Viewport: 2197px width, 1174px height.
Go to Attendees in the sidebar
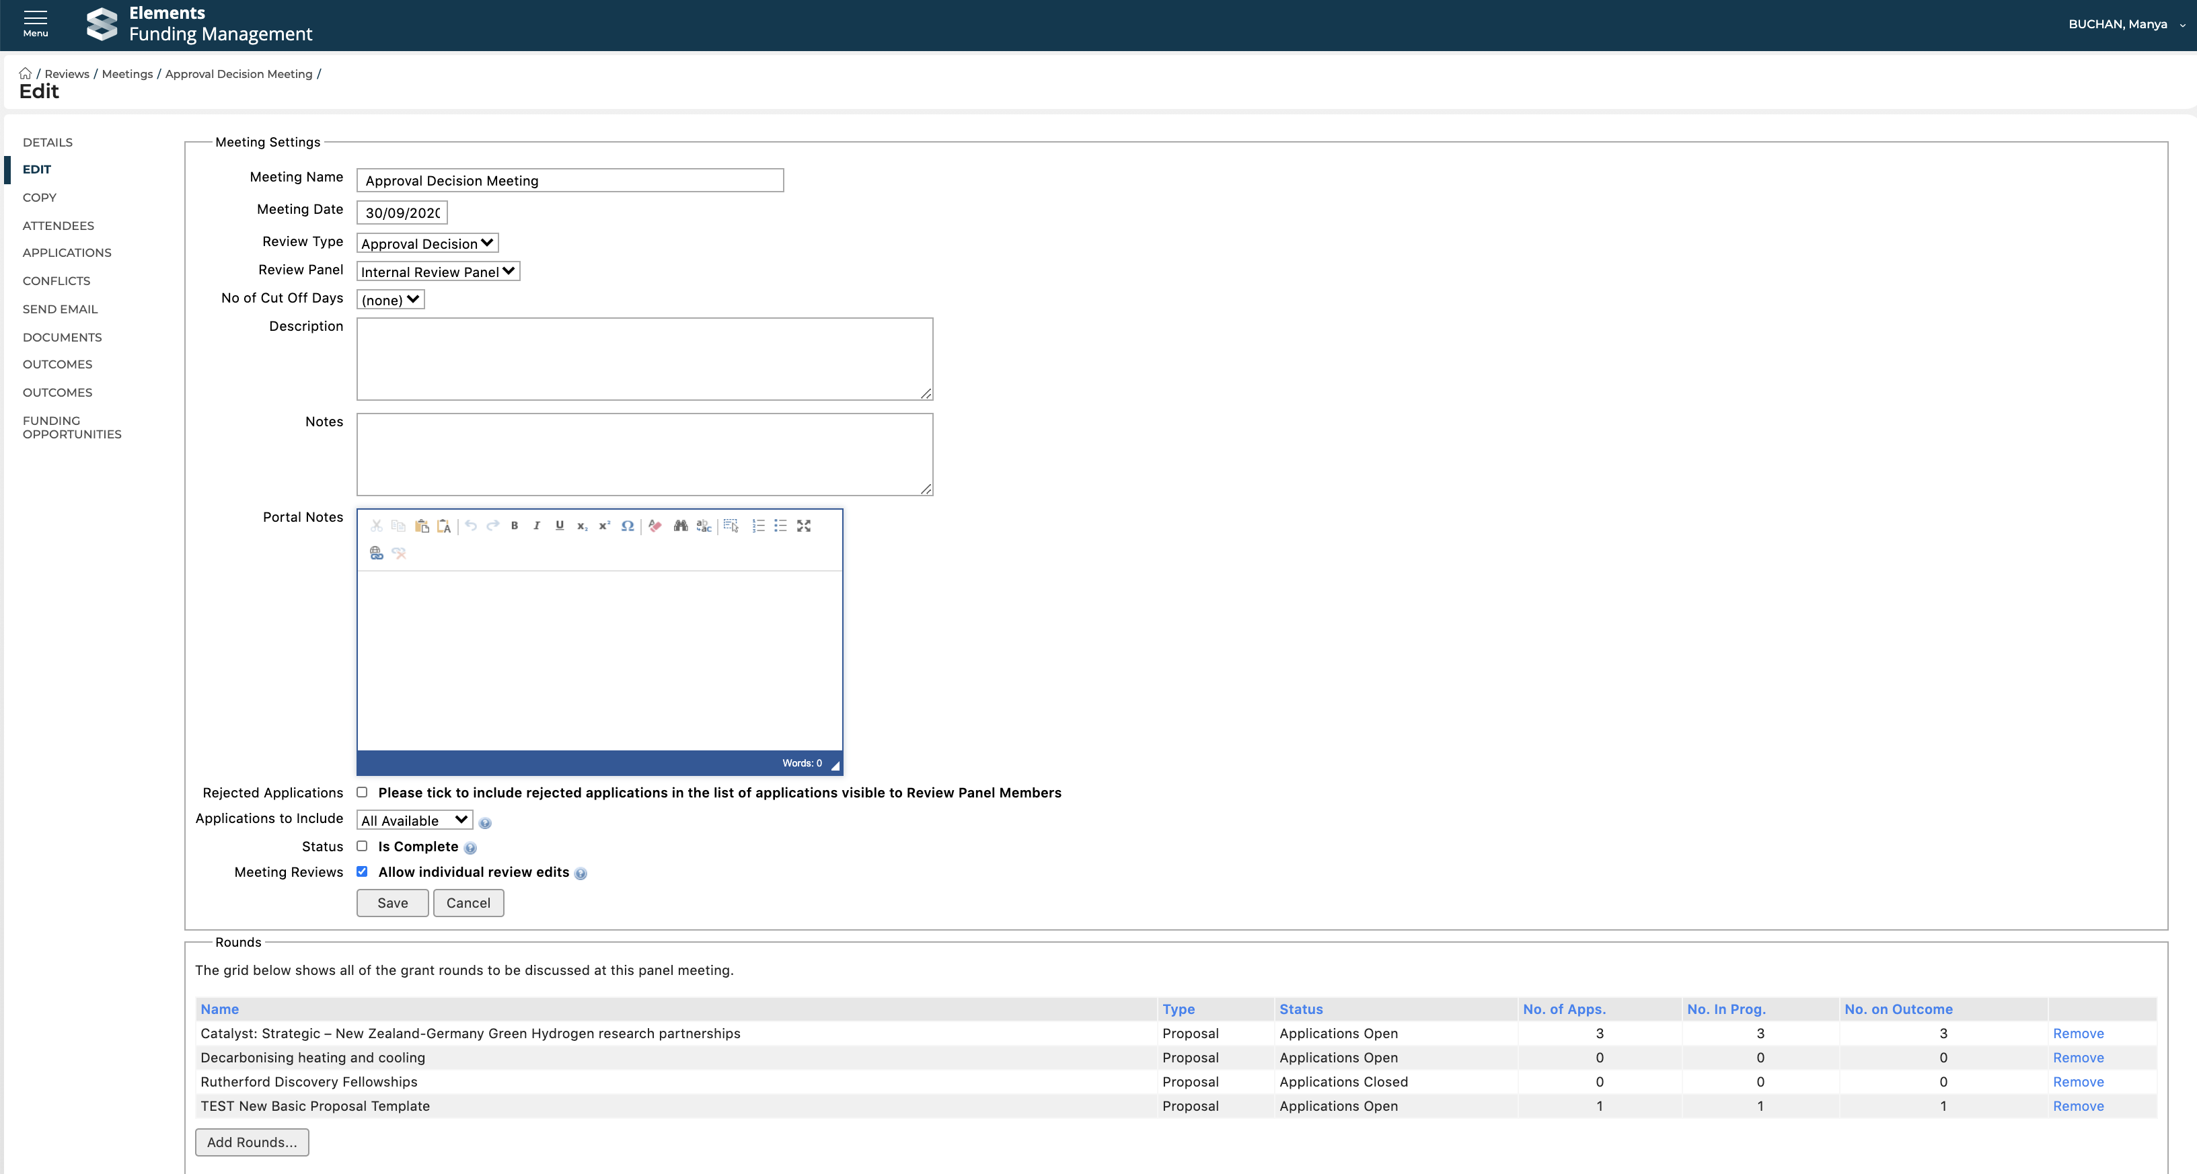click(x=58, y=225)
